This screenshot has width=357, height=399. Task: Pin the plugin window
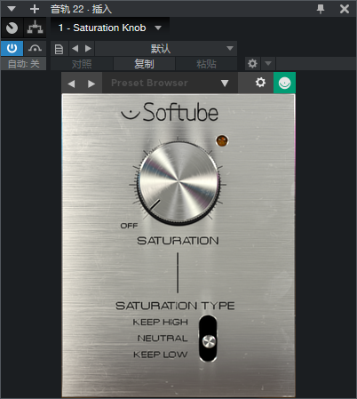321,9
